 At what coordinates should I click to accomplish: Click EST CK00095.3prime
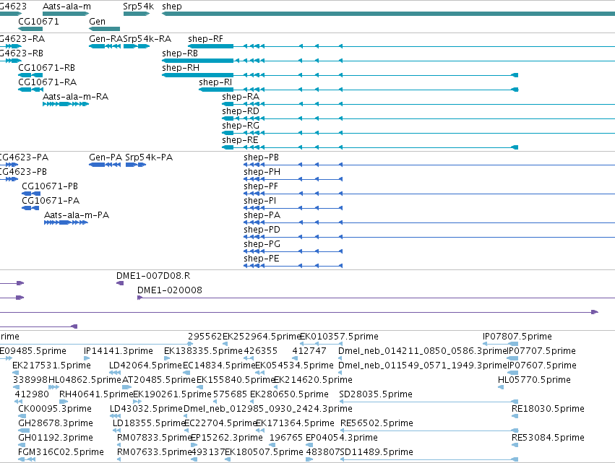click(x=55, y=409)
